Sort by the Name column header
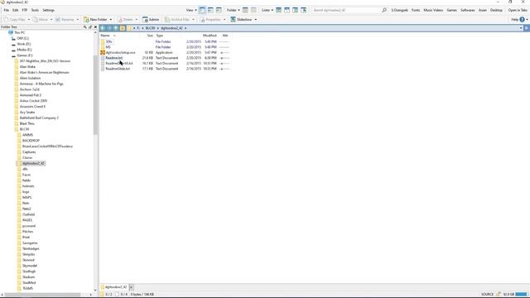The image size is (530, 298). point(105,36)
